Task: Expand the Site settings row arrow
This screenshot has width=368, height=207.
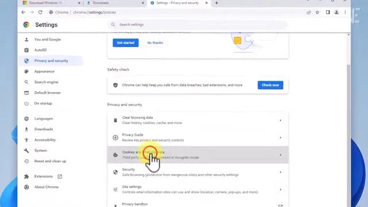Action: pyautogui.click(x=281, y=190)
